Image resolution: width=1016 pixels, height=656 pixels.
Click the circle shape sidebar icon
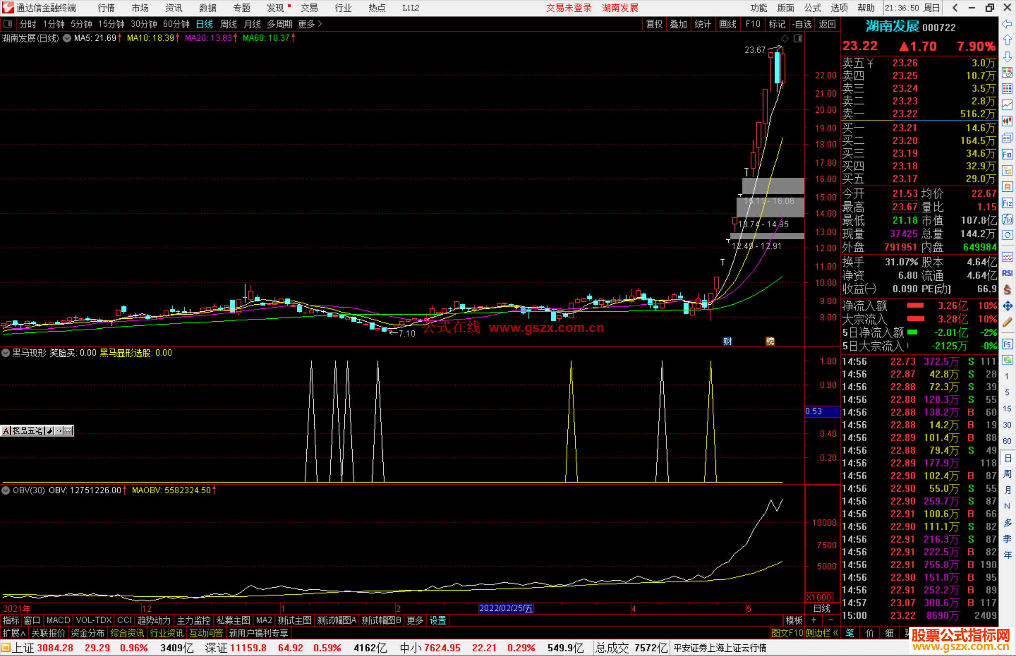pos(1007,235)
